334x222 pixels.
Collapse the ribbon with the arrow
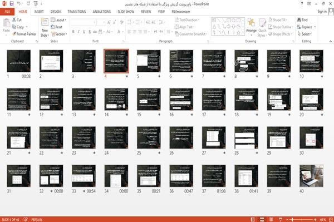(x=330, y=41)
